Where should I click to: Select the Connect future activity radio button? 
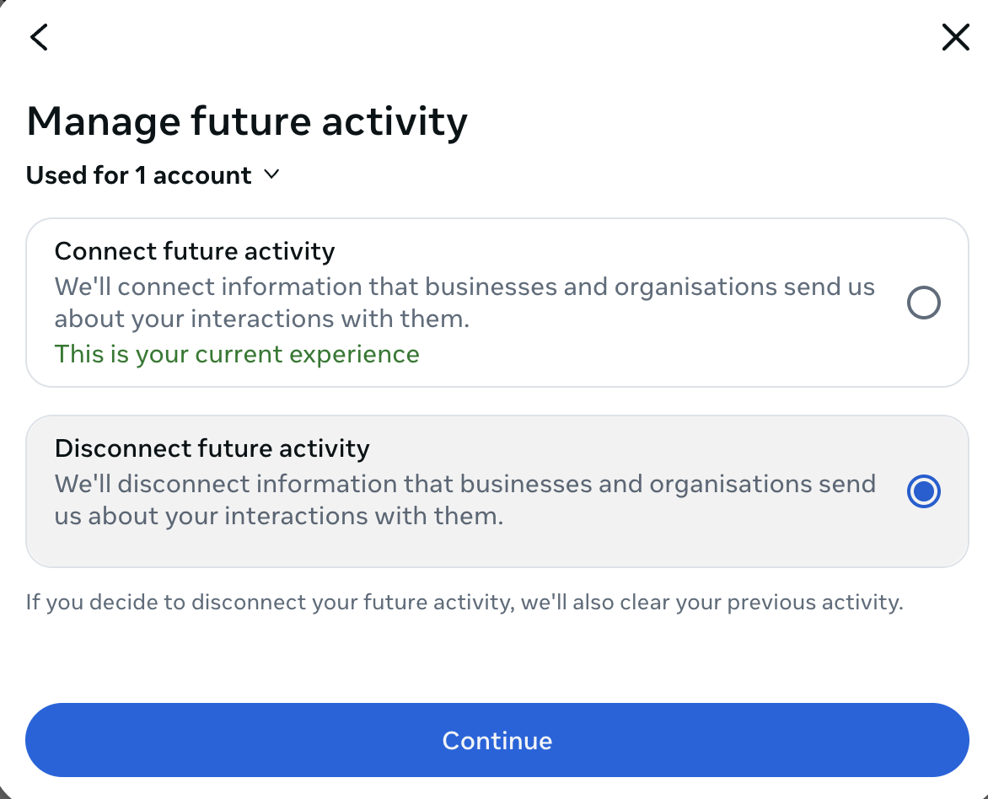click(x=924, y=303)
